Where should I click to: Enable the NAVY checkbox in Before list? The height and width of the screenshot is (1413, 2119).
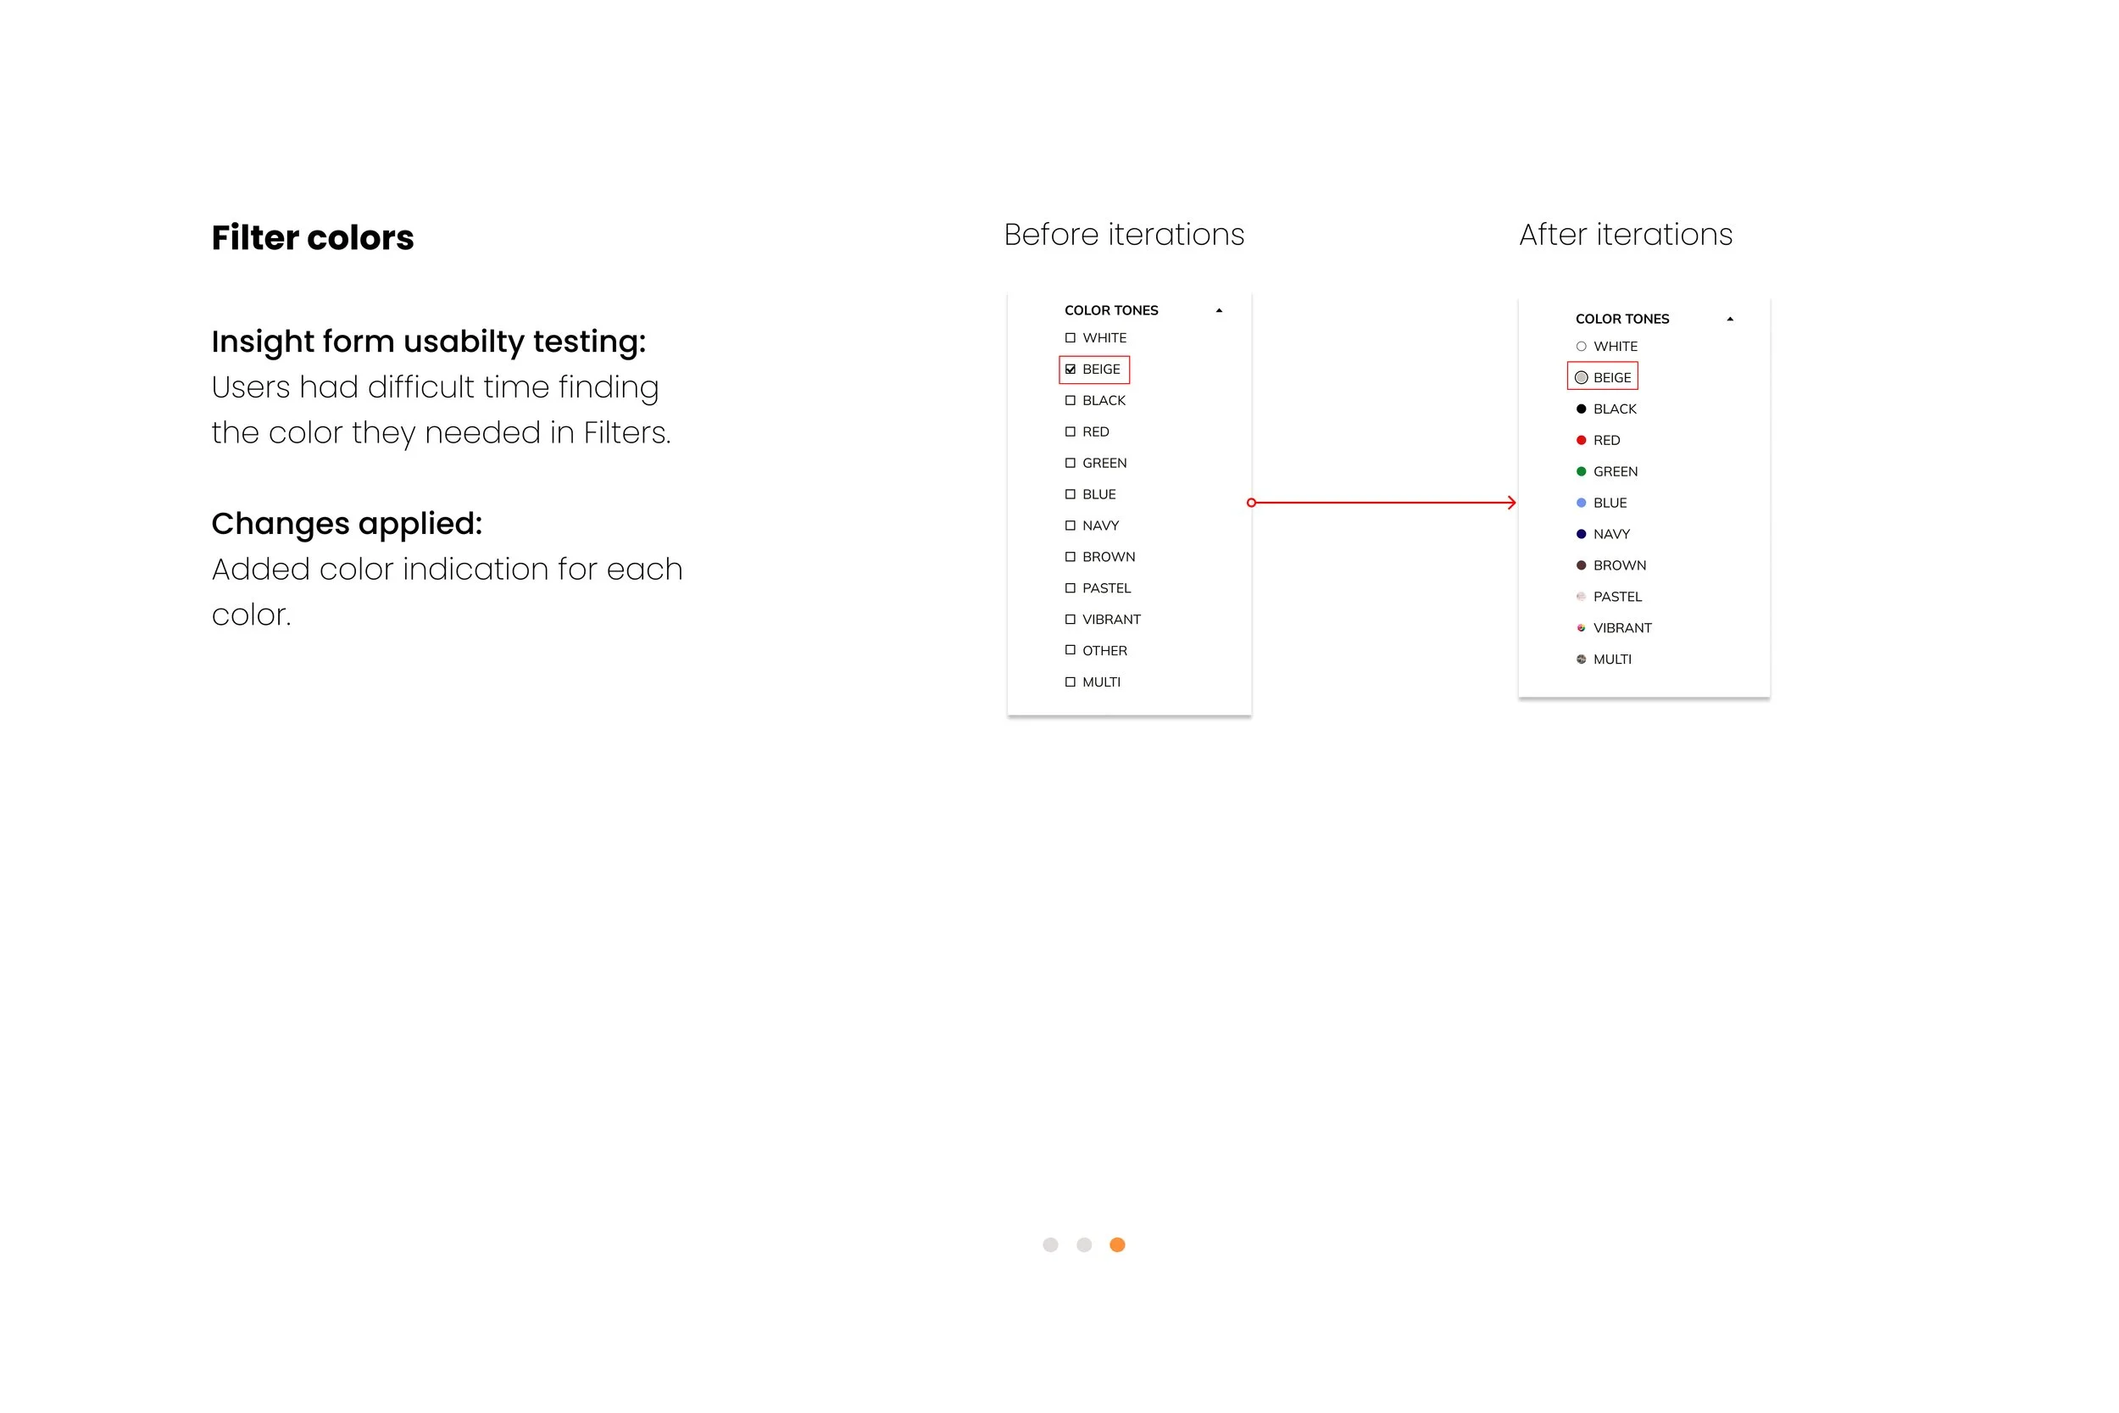point(1071,526)
